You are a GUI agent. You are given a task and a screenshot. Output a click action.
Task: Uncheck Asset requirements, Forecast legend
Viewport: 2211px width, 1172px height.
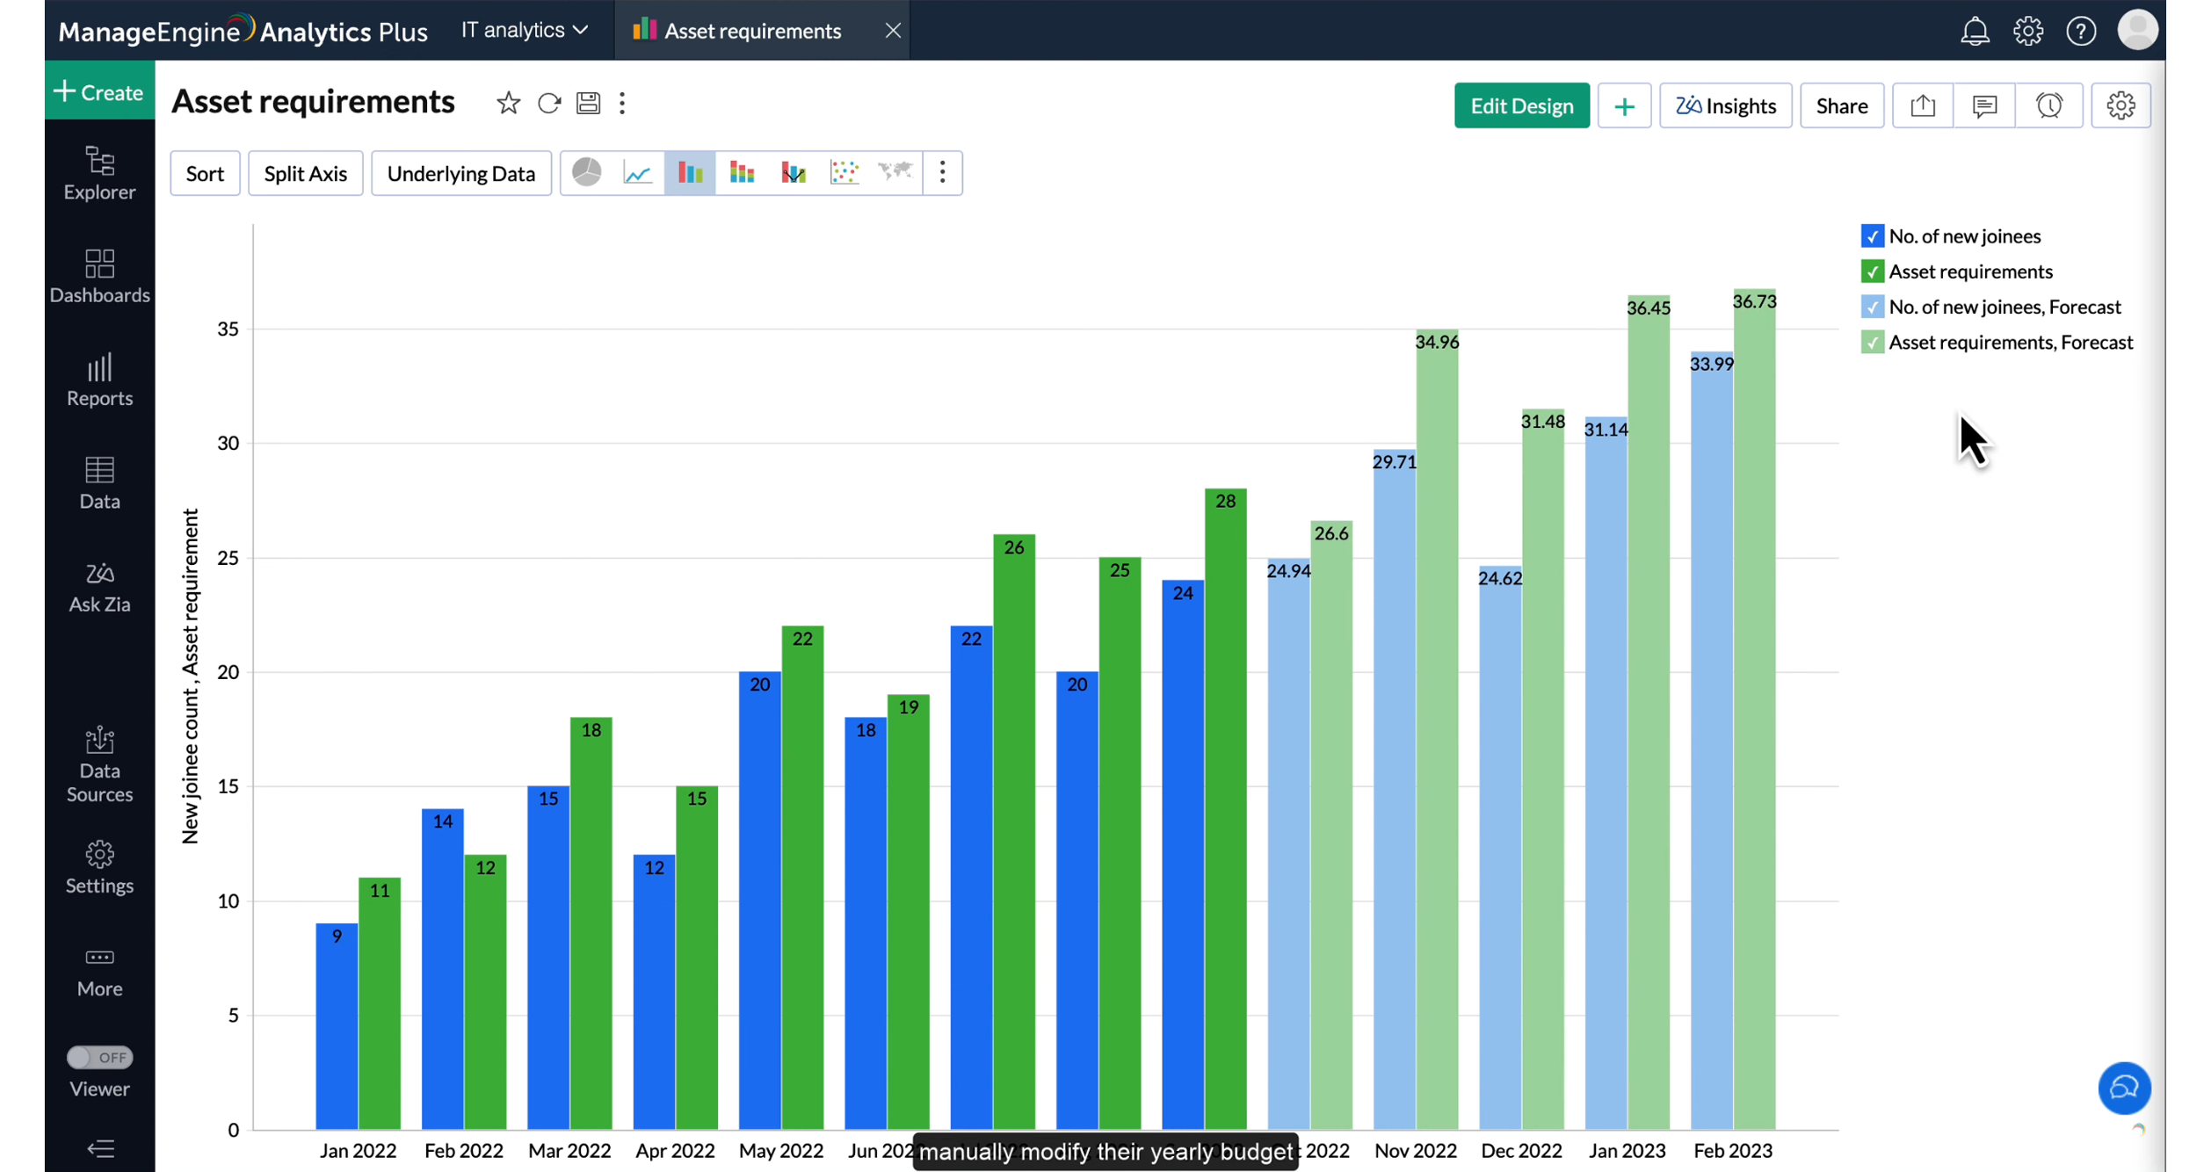(x=1872, y=342)
